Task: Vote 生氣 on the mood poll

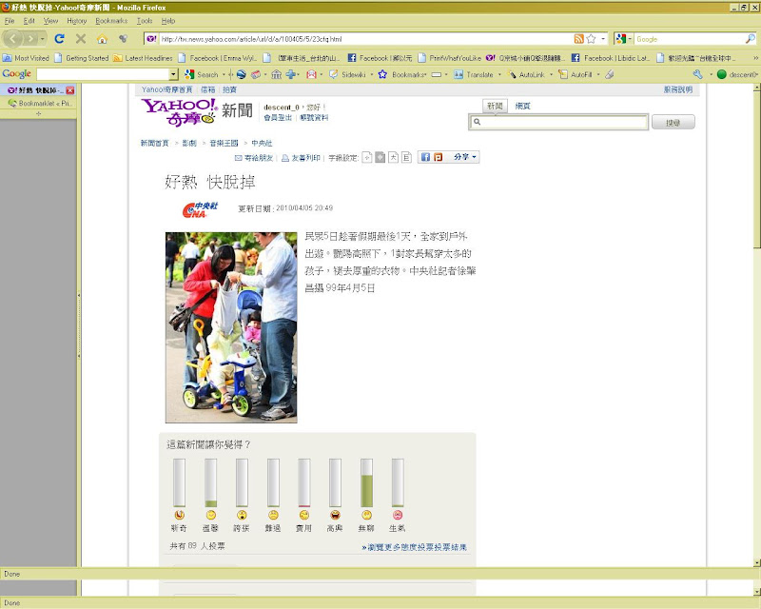Action: tap(398, 515)
